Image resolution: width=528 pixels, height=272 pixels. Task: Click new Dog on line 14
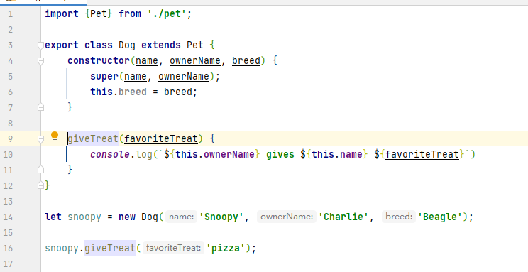[138, 217]
